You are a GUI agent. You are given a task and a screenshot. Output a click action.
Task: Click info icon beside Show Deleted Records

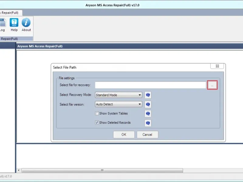coord(148,123)
